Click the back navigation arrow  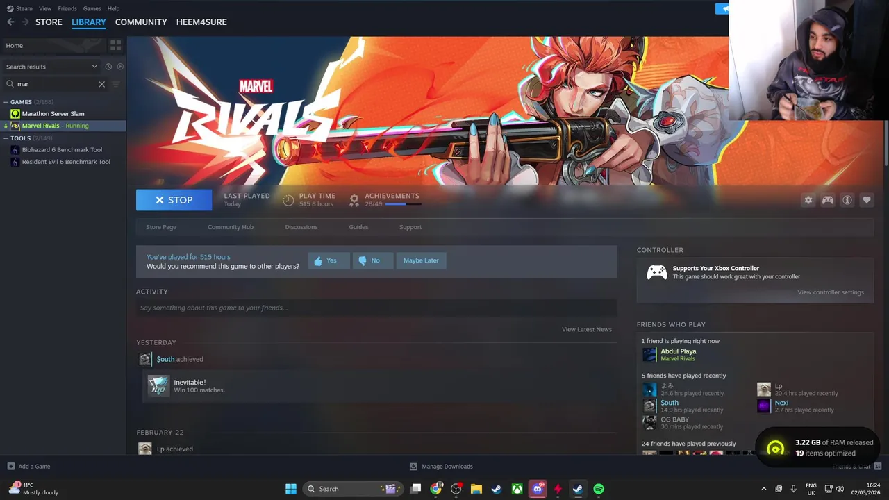point(10,22)
